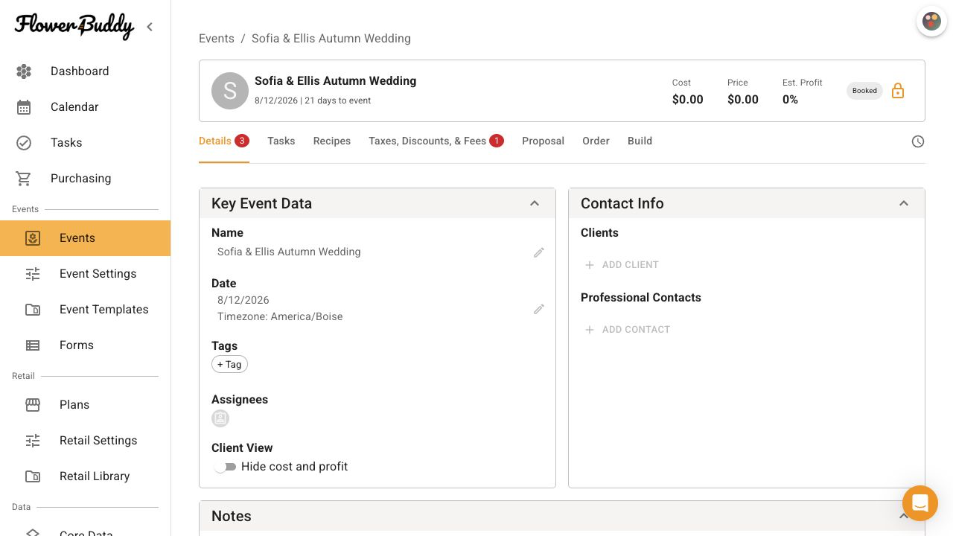
Task: Click the Booked status badge
Action: pyautogui.click(x=864, y=91)
